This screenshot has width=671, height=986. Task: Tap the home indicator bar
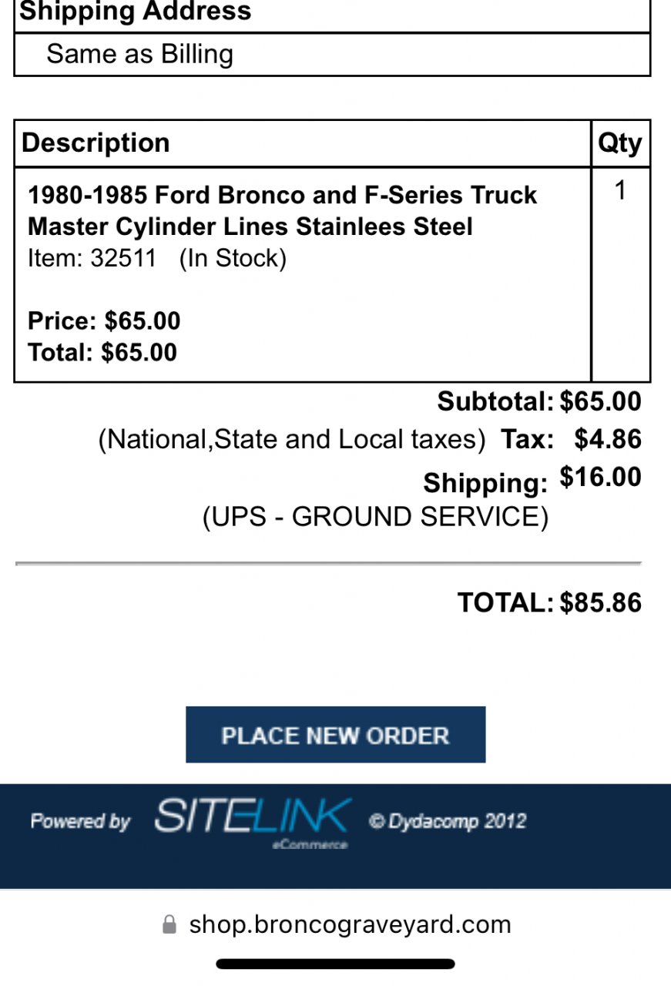coord(335,964)
